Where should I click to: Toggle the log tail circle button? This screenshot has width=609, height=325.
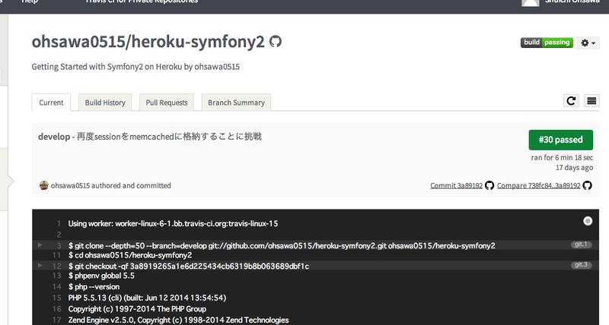(588, 221)
